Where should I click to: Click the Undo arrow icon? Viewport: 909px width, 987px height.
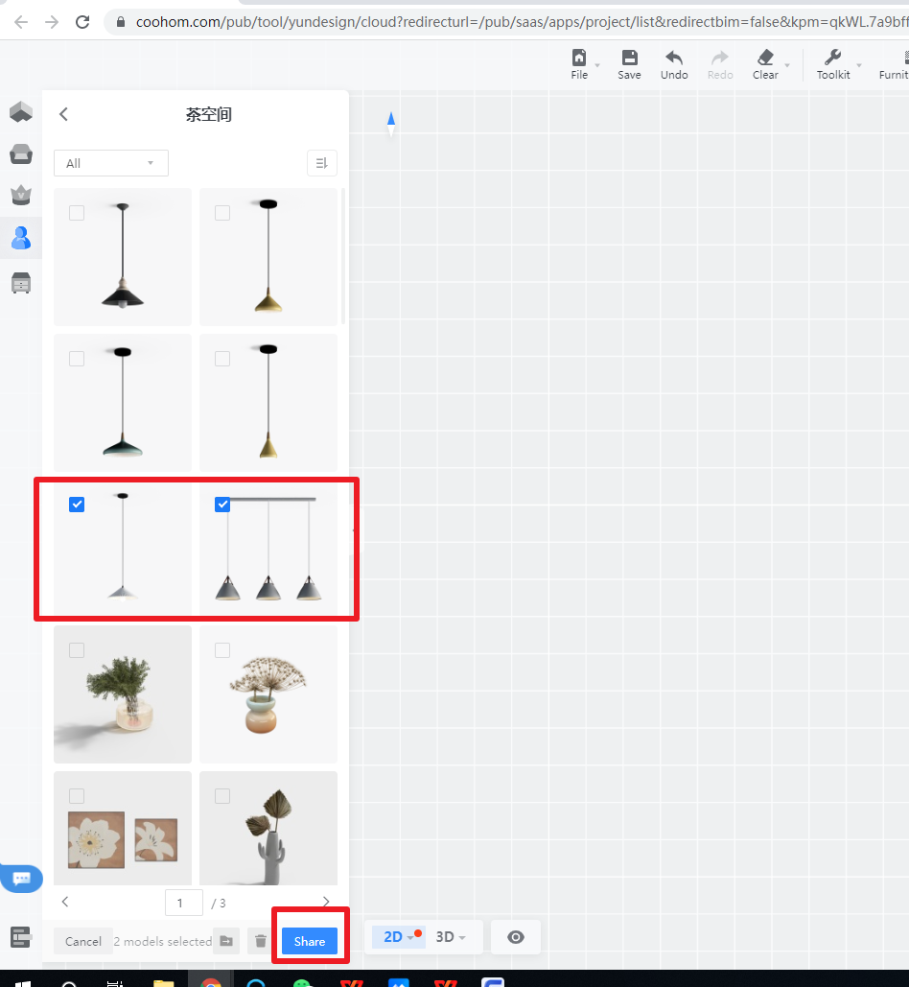[x=674, y=59]
